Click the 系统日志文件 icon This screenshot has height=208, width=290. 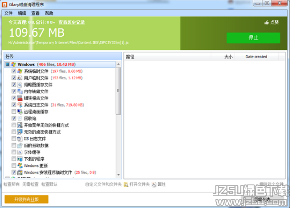(x=20, y=105)
